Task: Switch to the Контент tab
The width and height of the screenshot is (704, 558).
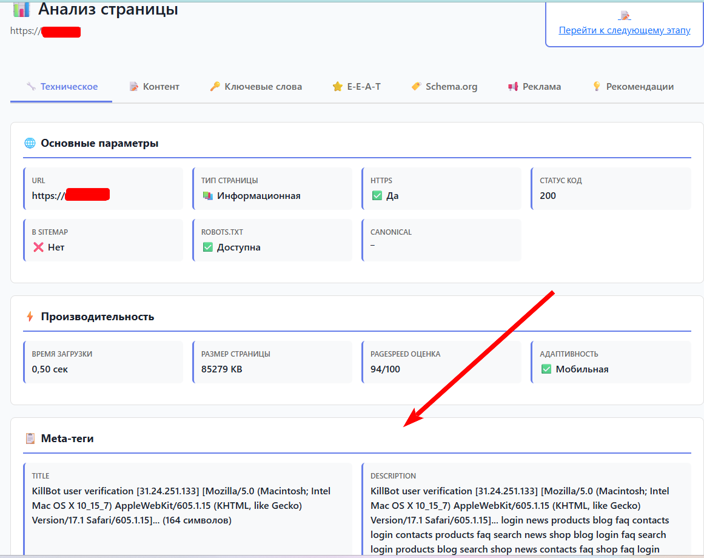Action: point(154,87)
